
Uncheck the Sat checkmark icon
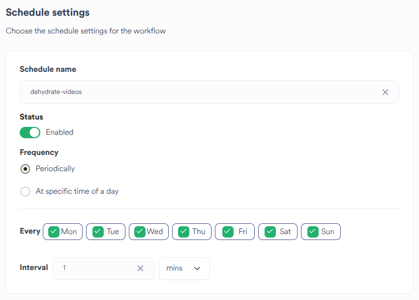pos(269,231)
